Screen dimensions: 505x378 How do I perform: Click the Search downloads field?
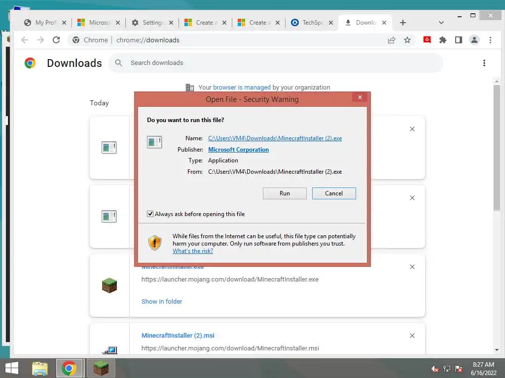276,63
